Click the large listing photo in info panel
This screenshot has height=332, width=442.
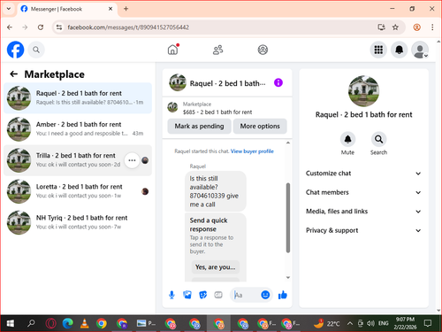tap(363, 91)
